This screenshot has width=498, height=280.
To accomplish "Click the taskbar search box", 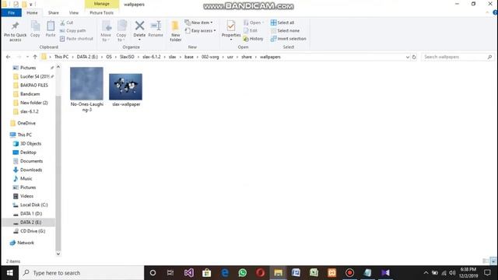I will click(x=81, y=273).
